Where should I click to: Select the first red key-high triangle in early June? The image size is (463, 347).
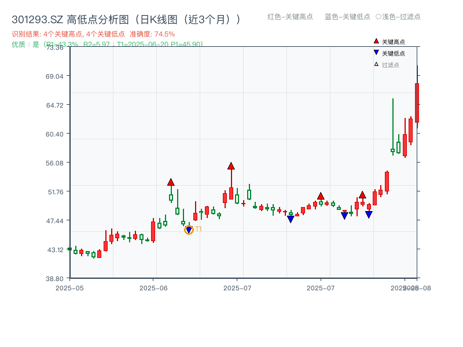[171, 181]
